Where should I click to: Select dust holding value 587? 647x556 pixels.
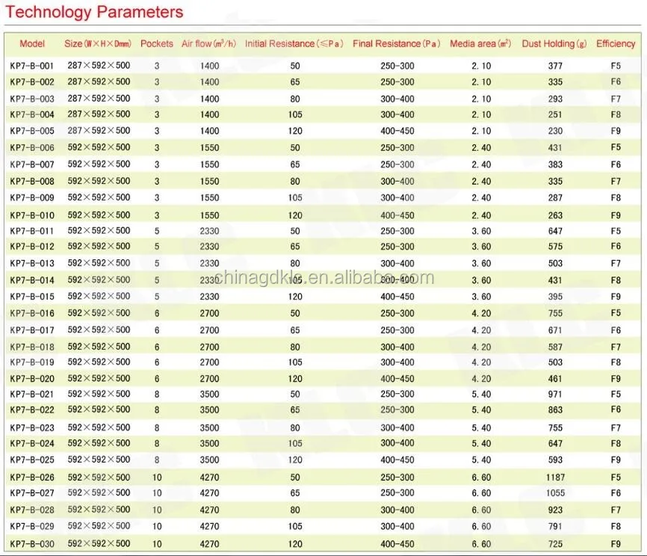pyautogui.click(x=555, y=347)
